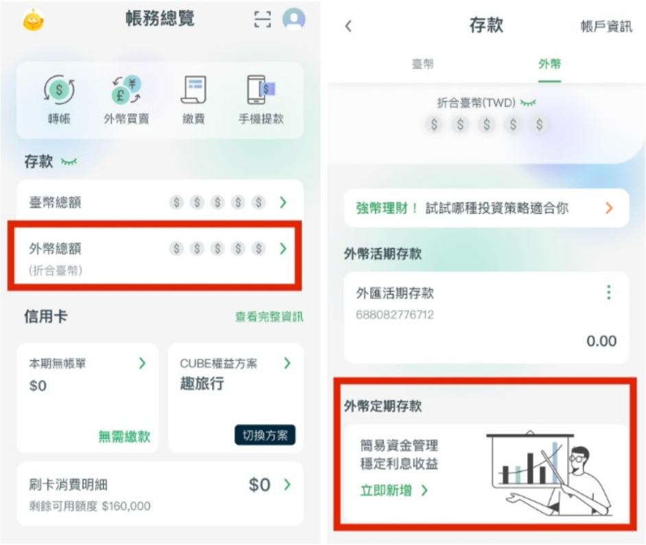The image size is (646, 545).
Task: Toggle balance visibility eye next to 存款
Action: point(69,162)
